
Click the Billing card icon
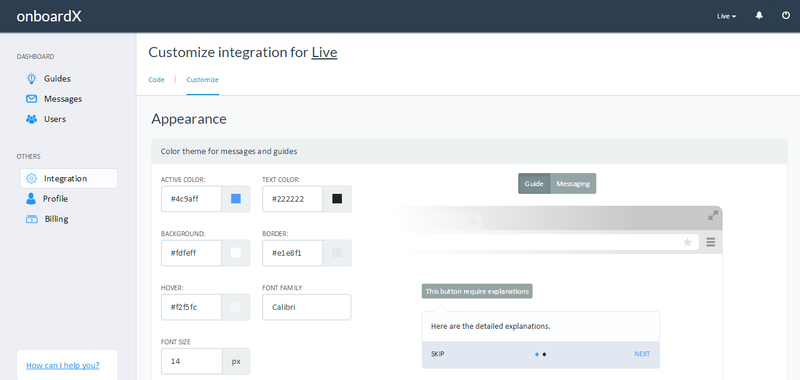(x=32, y=219)
